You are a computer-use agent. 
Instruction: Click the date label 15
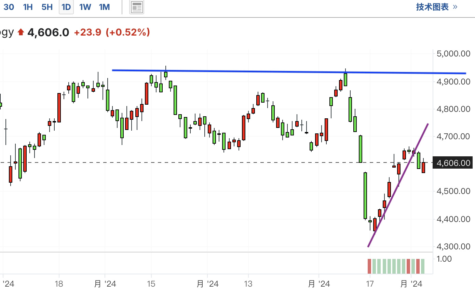(151, 284)
